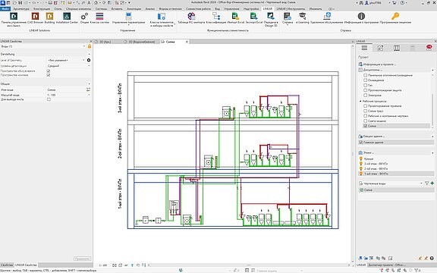The width and height of the screenshot is (437, 273).
Task: Select the Схема drafting view entry
Action: tap(396, 190)
